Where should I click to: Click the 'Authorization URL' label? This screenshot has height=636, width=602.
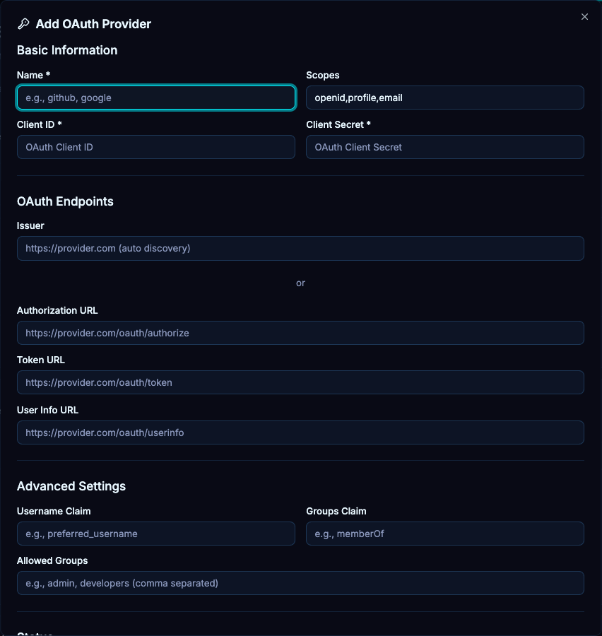[x=57, y=310]
